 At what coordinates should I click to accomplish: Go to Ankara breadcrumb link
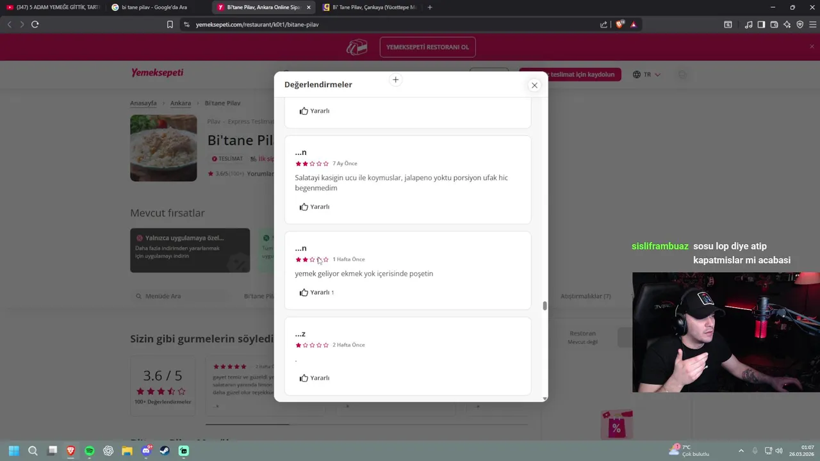(x=181, y=103)
